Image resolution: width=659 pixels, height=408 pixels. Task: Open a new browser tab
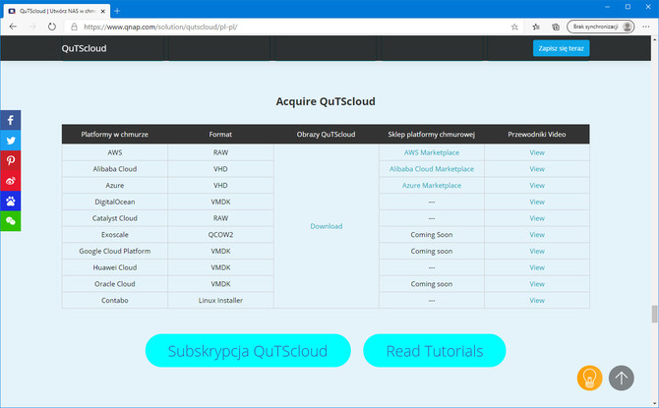click(117, 11)
